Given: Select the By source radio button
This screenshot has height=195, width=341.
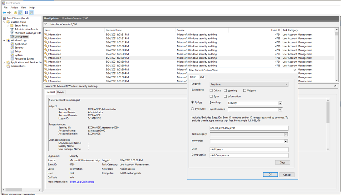Looking at the screenshot, I should 193,109.
